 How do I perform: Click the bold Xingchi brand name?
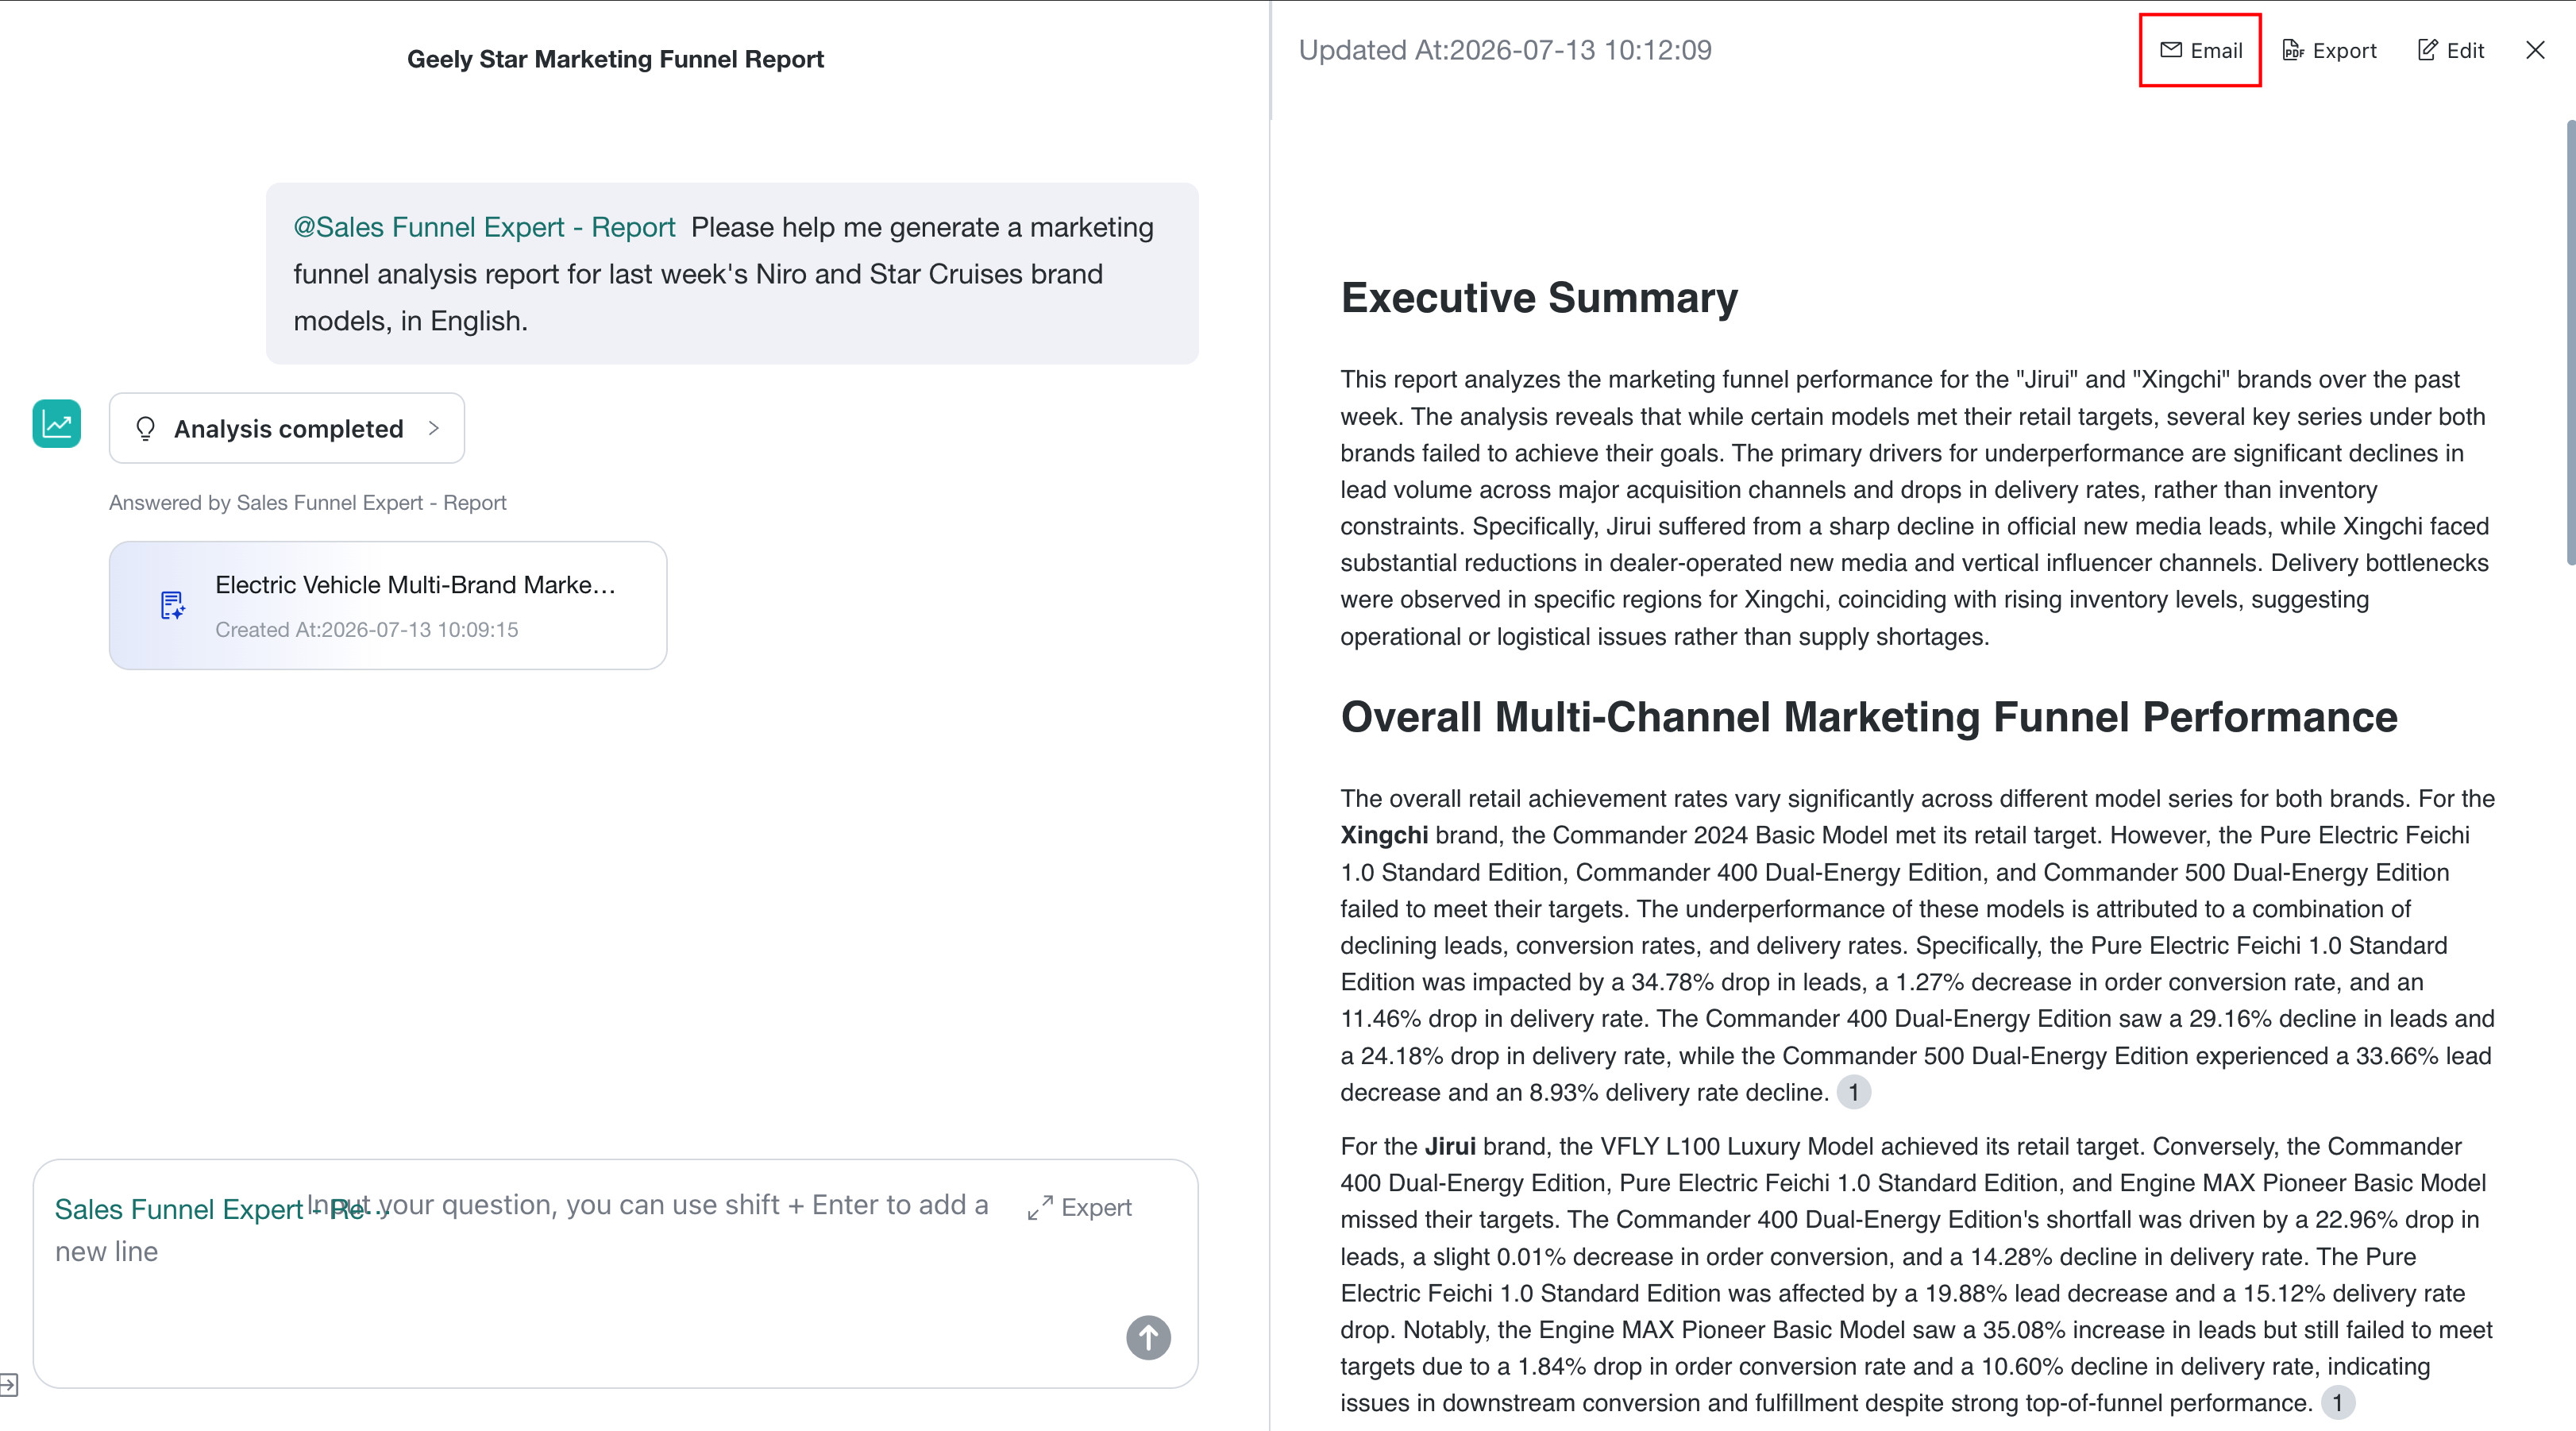click(x=1384, y=835)
